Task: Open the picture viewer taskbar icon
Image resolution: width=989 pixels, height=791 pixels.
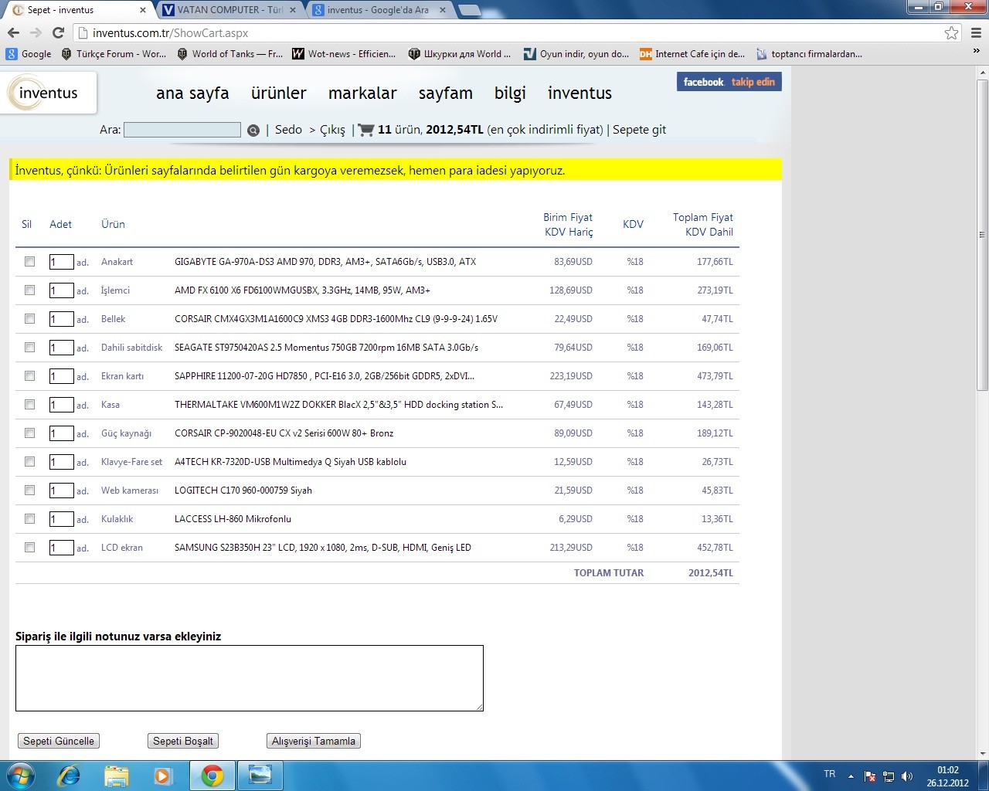Action: click(260, 776)
